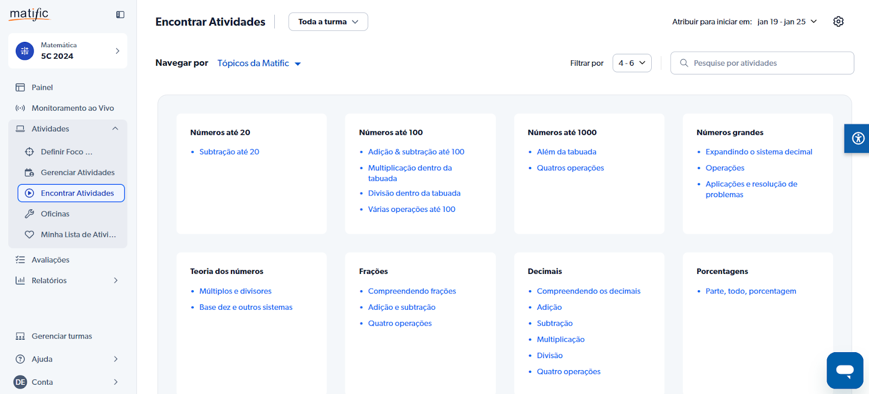869x394 pixels.
Task: Change the jan 19 - jan 25 date range
Action: 787,22
